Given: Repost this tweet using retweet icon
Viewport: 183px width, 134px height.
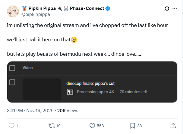Looking at the screenshot, I should [x=51, y=126].
